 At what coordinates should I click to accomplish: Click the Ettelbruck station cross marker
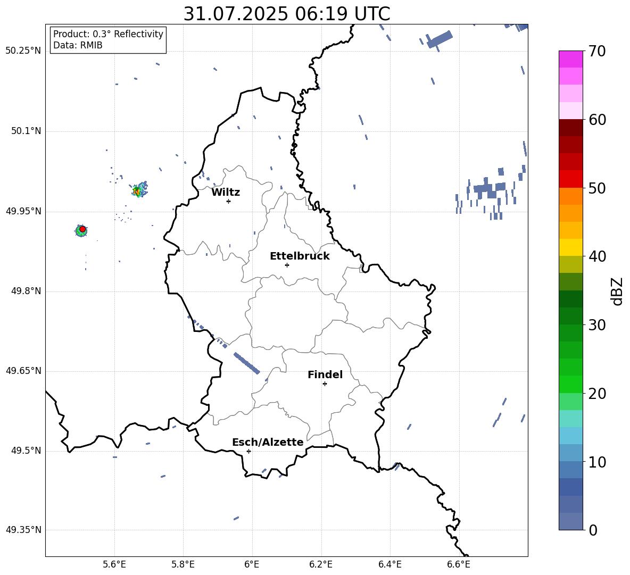[x=287, y=265]
